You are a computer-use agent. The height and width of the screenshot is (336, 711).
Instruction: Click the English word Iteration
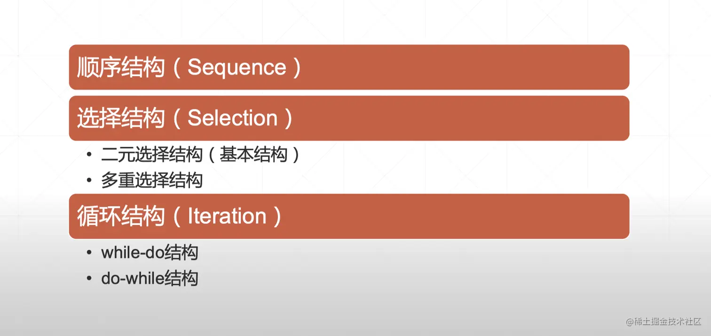coord(227,216)
